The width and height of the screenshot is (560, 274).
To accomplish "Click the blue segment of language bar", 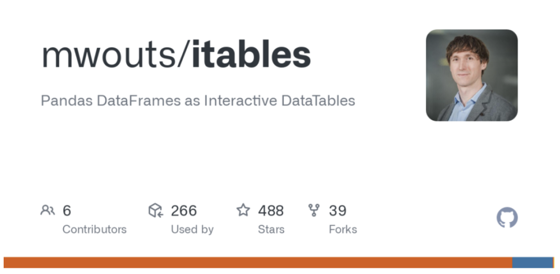I will (533, 263).
